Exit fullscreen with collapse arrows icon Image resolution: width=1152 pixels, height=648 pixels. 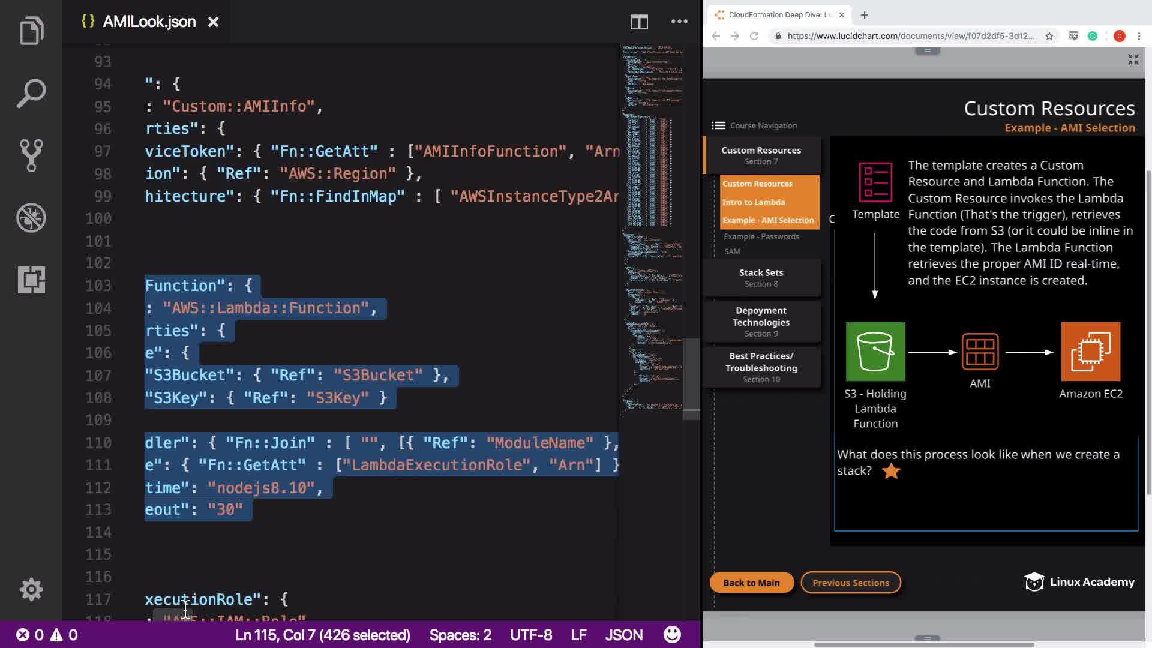click(x=1133, y=59)
